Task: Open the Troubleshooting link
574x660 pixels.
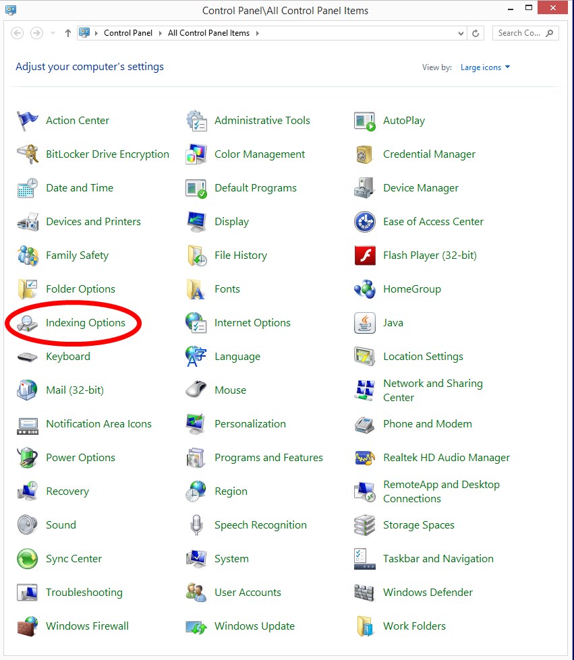Action: [x=84, y=592]
